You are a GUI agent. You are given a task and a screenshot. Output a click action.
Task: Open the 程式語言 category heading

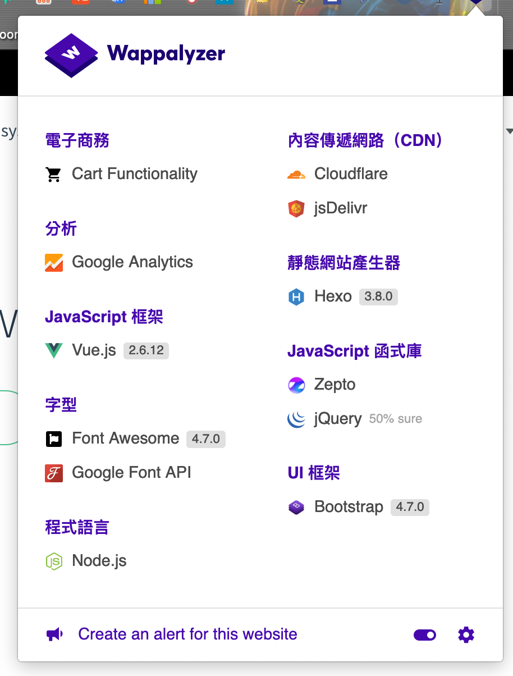[x=77, y=527]
